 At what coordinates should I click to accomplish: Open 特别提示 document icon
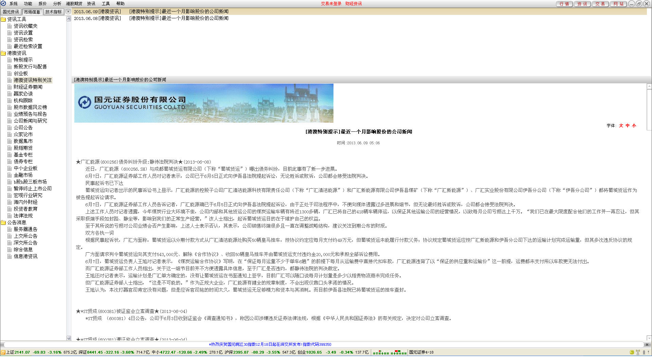(10, 60)
